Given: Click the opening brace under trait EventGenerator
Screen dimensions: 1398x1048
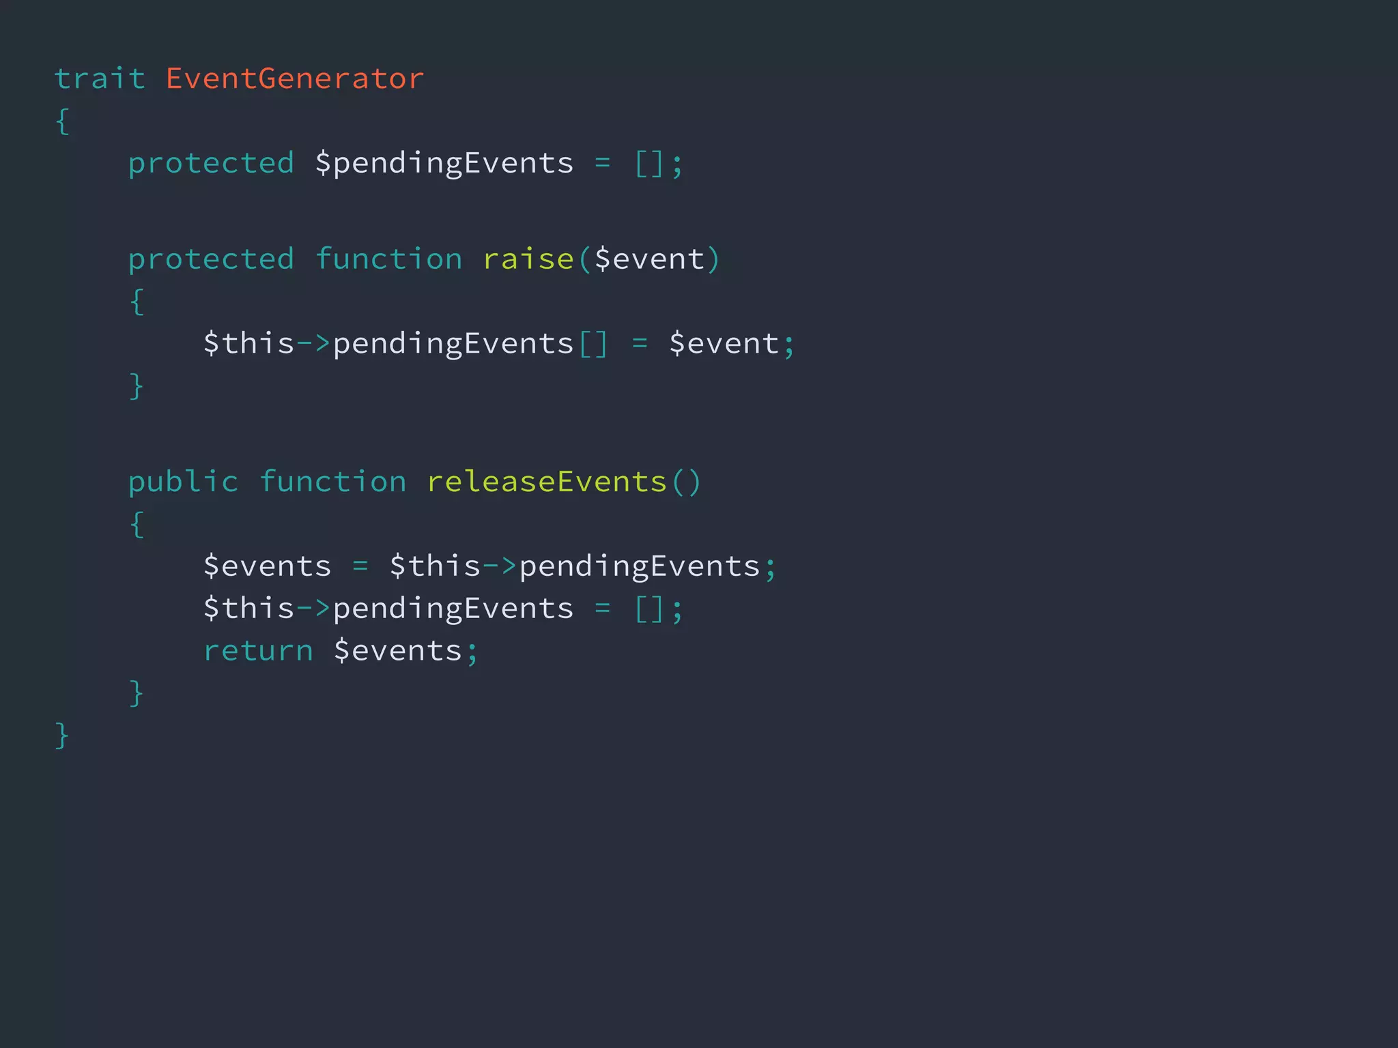Looking at the screenshot, I should pyautogui.click(x=62, y=121).
